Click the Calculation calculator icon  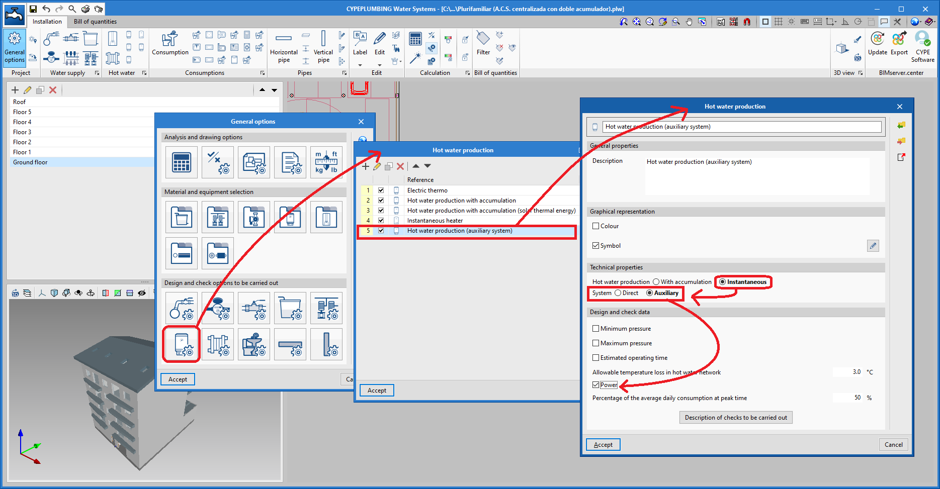(x=415, y=39)
